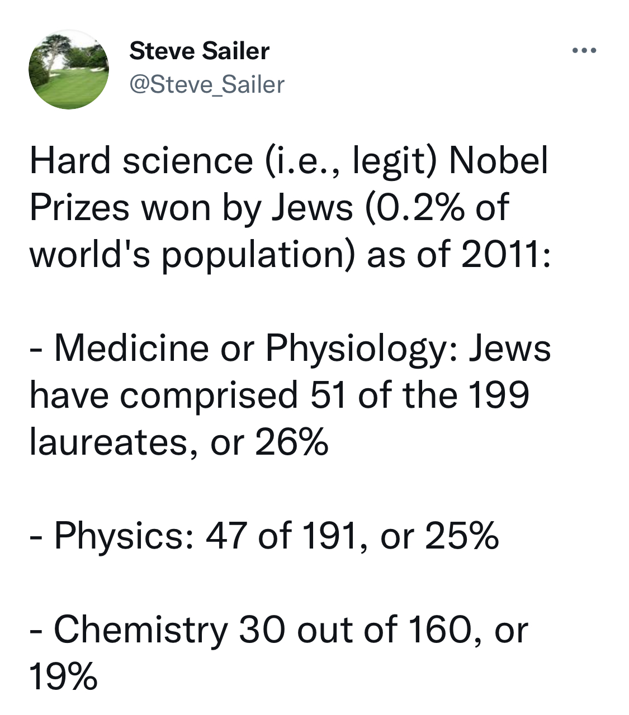This screenshot has width=629, height=715.
Task: Click the "(0.2%" figure in the tweet
Action: click(x=415, y=208)
